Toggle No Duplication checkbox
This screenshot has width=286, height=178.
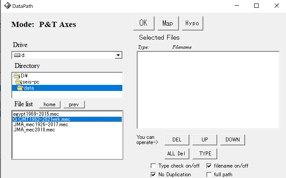[153, 175]
